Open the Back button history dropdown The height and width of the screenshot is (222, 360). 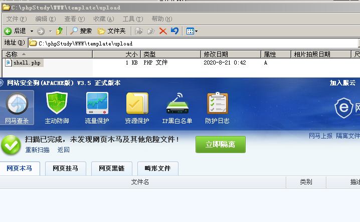(32, 31)
